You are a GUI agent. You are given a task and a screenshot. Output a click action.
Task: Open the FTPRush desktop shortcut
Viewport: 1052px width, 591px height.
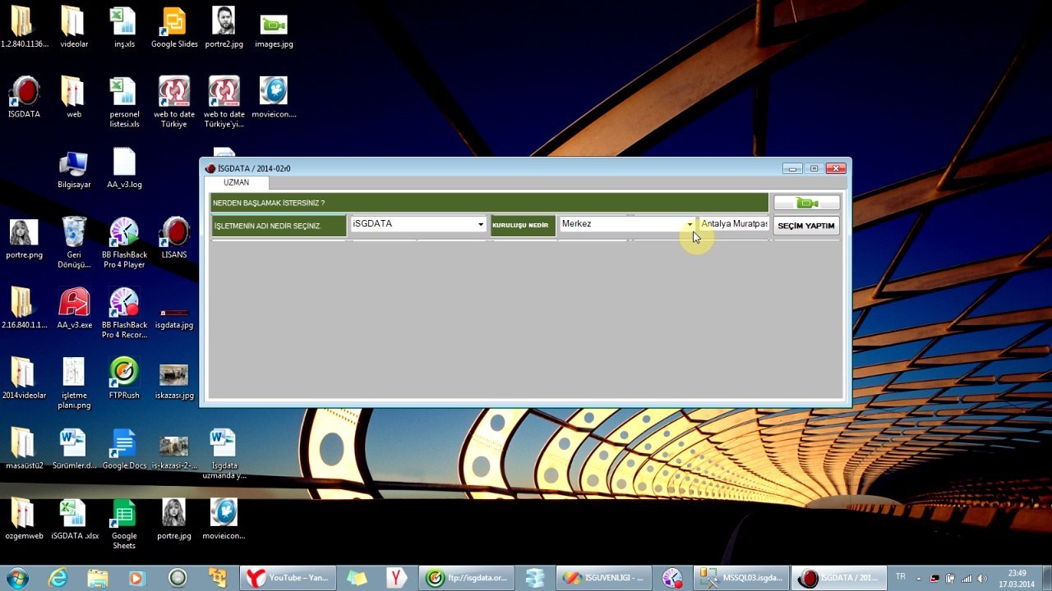point(124,378)
